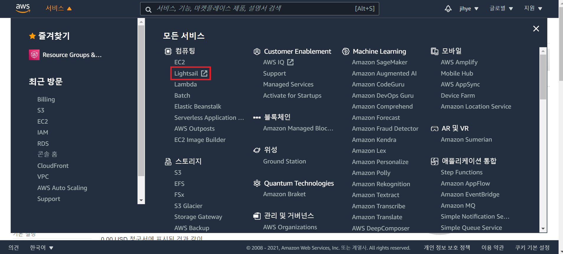Open AWS Organizations
563x254 pixels.
[290, 227]
